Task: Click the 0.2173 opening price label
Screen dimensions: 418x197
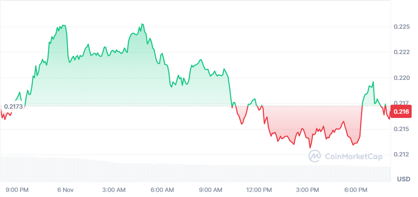Action: coord(13,106)
